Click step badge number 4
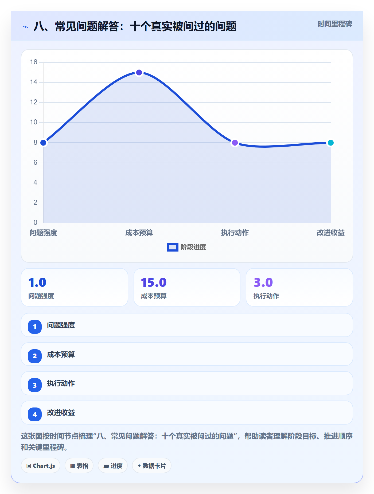374x494 pixels. (x=35, y=414)
